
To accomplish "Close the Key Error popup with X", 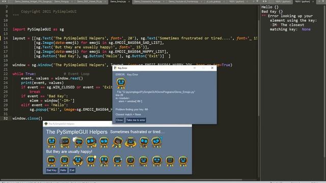I will [x=212, y=68].
